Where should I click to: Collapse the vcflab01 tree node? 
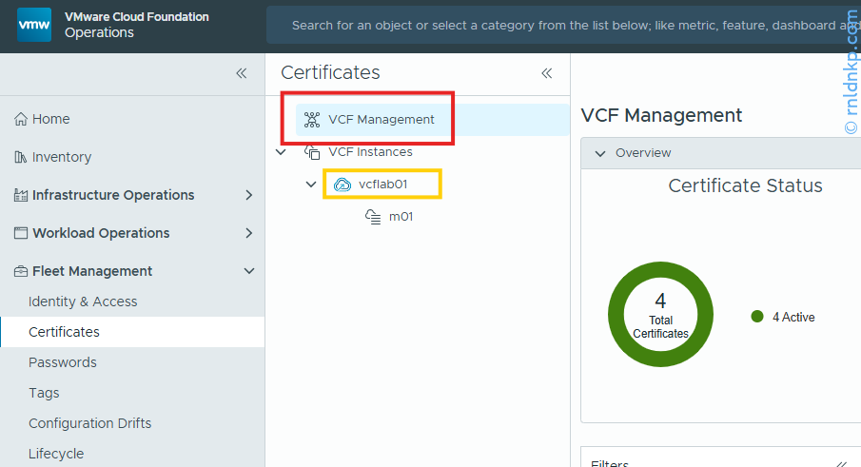(311, 185)
